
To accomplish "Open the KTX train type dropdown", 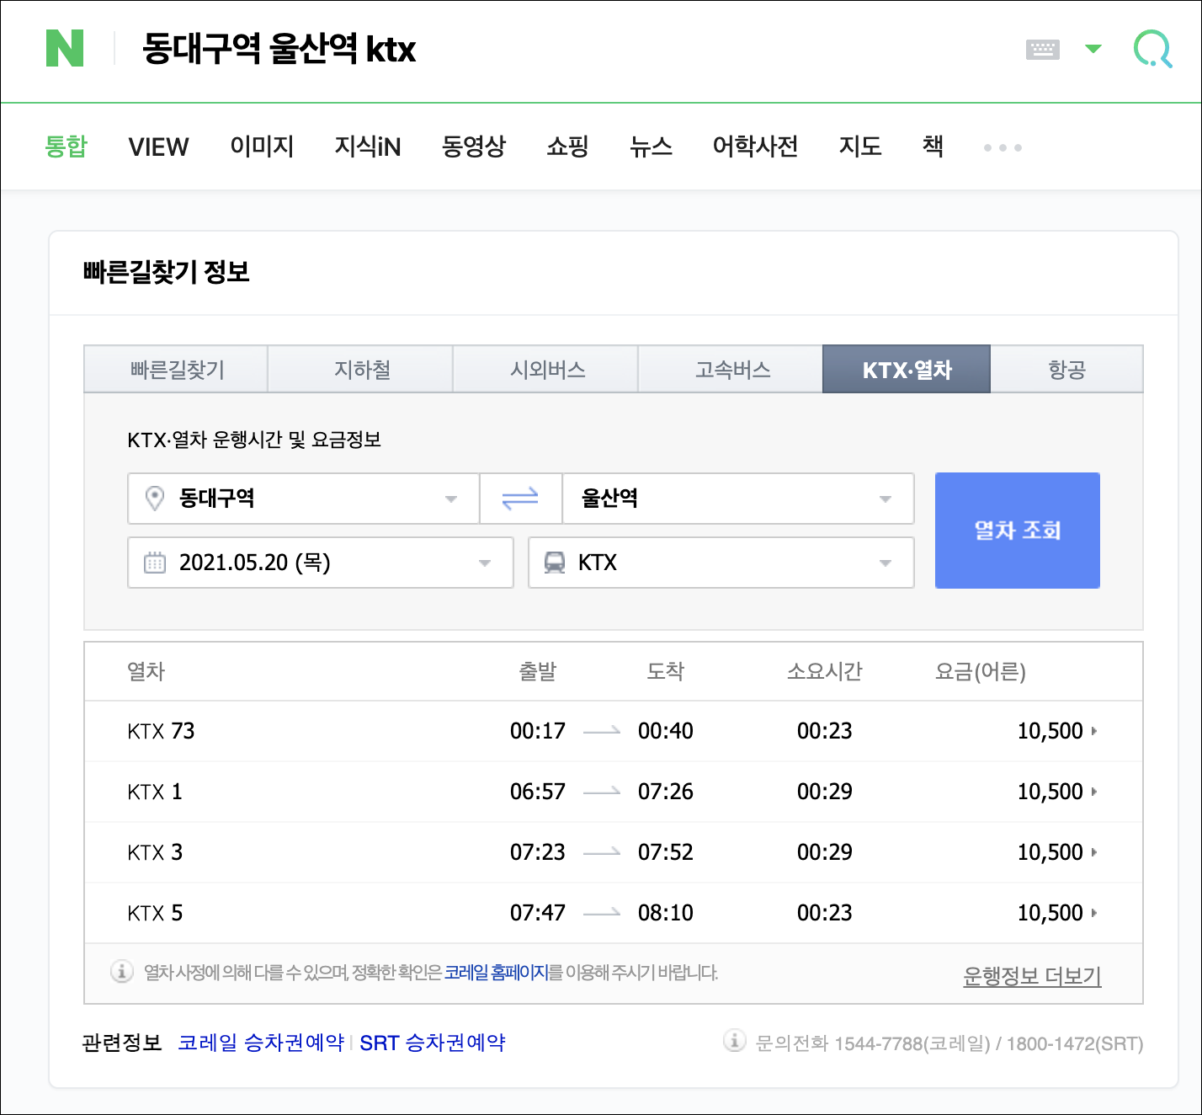I will (721, 563).
